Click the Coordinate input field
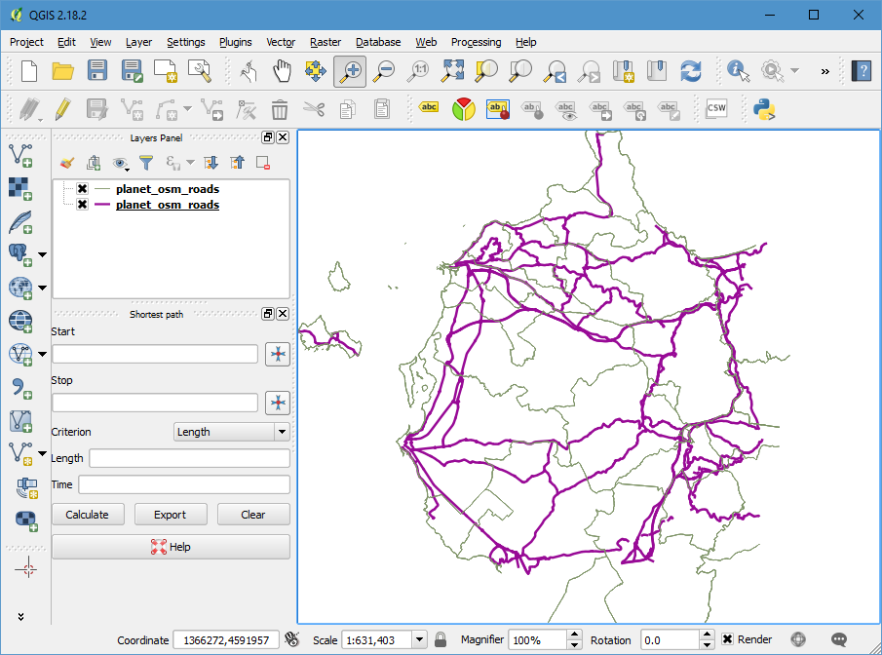Screen dimensions: 882x655 pyautogui.click(x=226, y=639)
